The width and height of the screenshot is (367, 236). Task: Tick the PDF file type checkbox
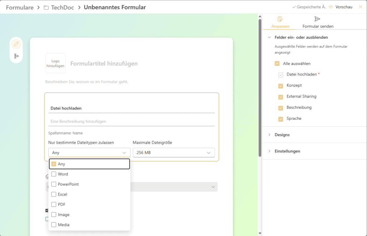(x=54, y=205)
